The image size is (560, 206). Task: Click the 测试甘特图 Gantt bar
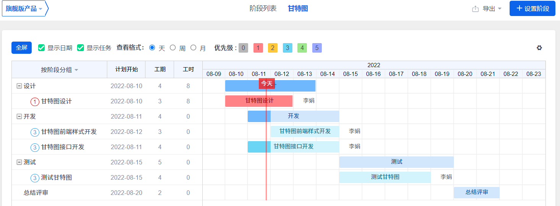[385, 177]
